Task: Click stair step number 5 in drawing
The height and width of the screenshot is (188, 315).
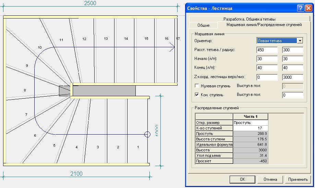Action: (54, 145)
